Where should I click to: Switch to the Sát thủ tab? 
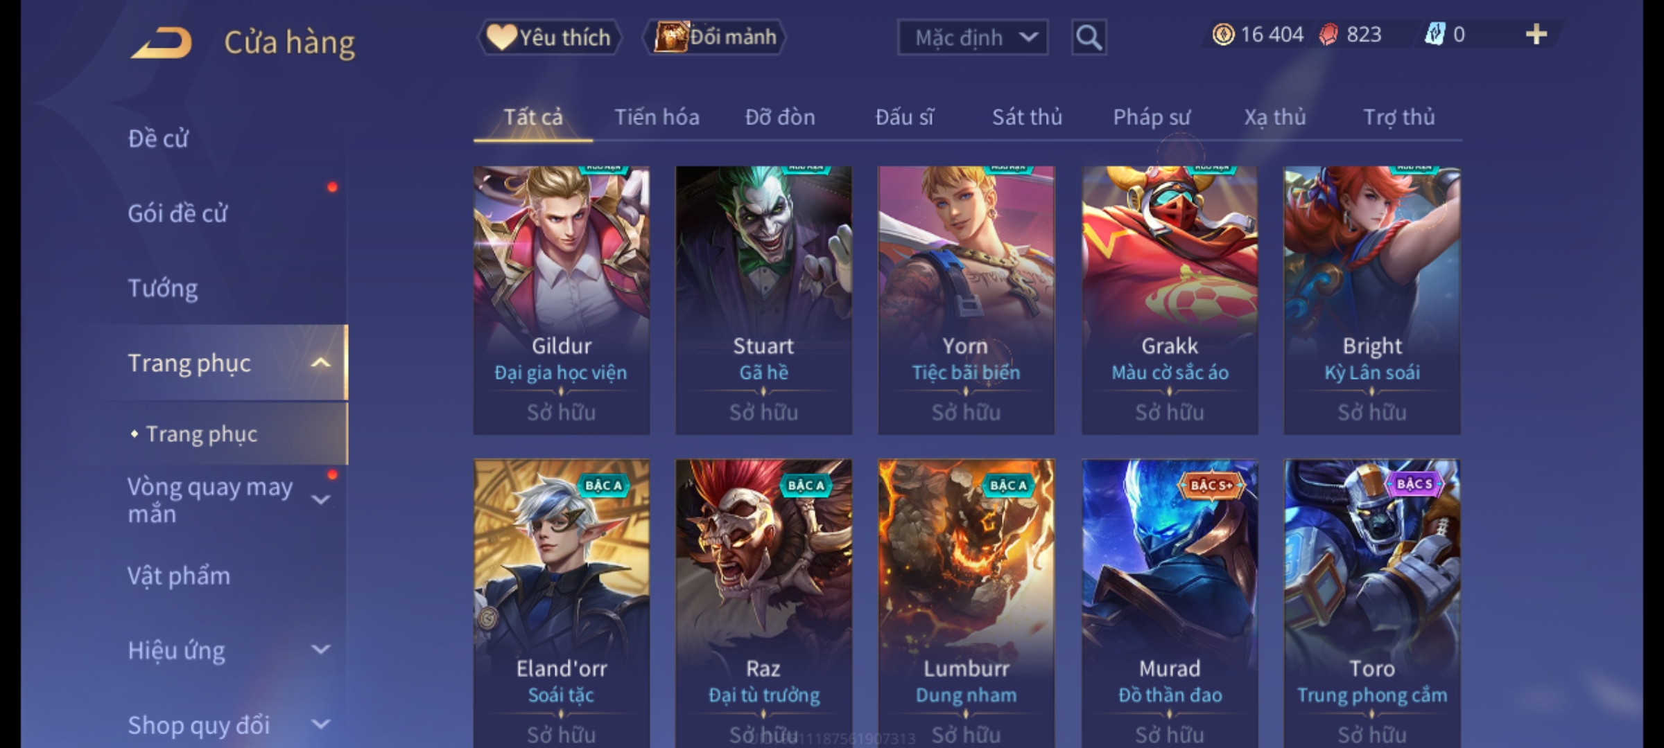point(1027,117)
